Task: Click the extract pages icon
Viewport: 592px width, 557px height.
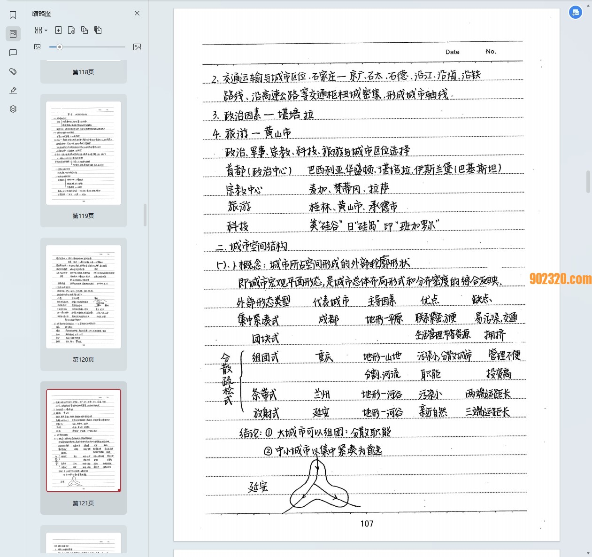Action: pos(98,30)
